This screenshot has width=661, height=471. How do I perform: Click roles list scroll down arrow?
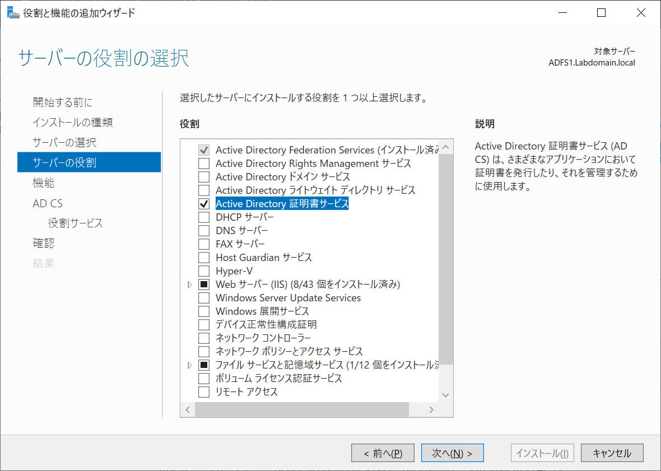[446, 395]
